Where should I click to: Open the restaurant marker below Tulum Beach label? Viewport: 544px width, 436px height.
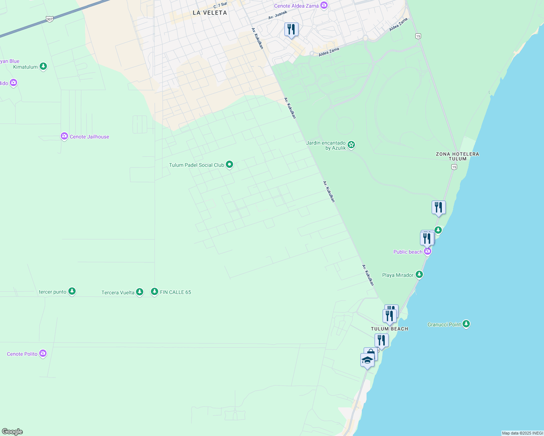pos(381,341)
